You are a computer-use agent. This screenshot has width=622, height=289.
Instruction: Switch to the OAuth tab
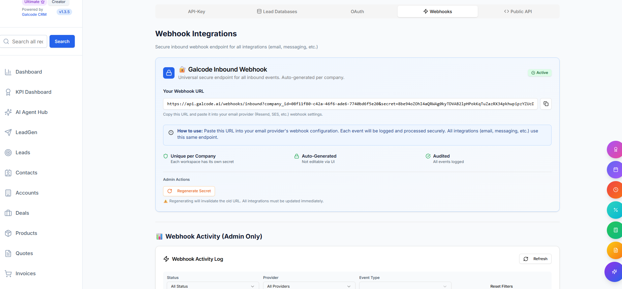(x=357, y=11)
